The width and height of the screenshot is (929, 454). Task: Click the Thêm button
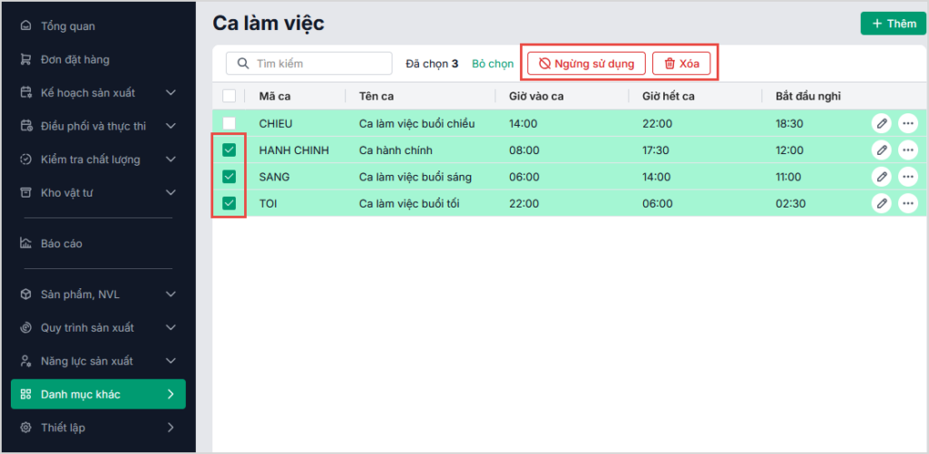tap(894, 24)
